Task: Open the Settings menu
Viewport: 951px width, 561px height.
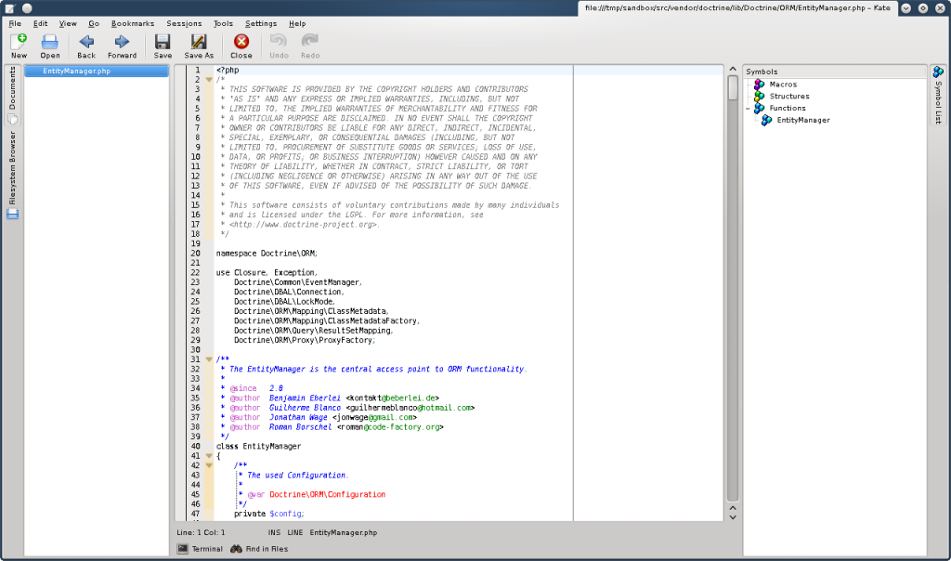Action: tap(261, 23)
